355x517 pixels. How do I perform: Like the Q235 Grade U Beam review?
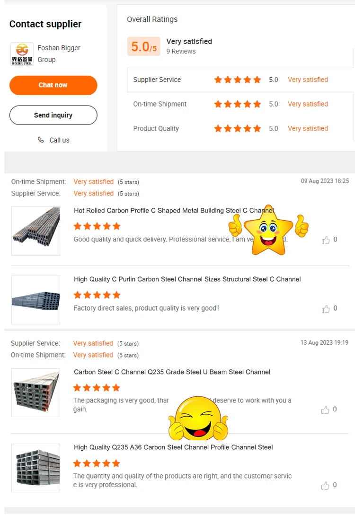(x=325, y=410)
